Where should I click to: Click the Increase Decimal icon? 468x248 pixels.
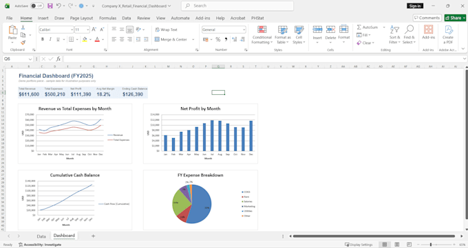234,39
